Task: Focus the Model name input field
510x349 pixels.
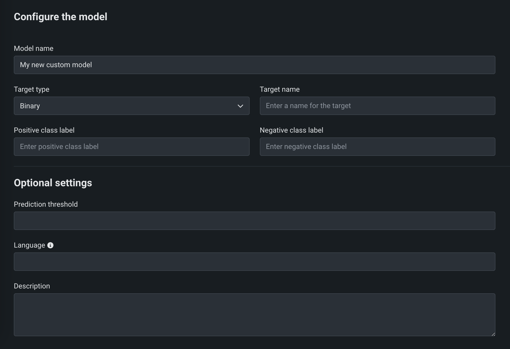Action: [254, 65]
